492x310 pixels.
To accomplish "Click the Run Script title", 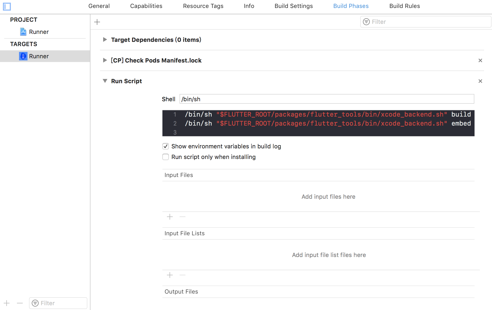I will click(126, 81).
